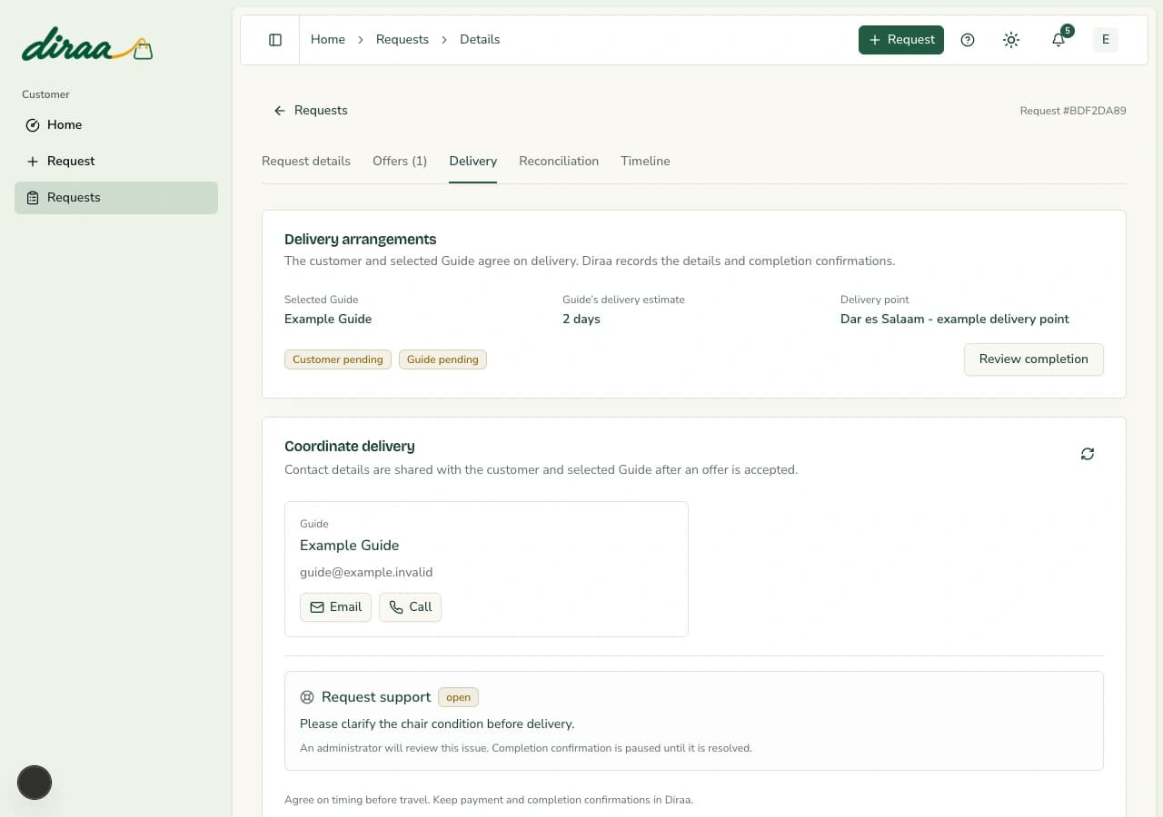Open Home in the sidebar

(x=116, y=125)
